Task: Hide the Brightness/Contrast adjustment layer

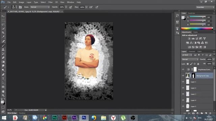Action: 183,70
